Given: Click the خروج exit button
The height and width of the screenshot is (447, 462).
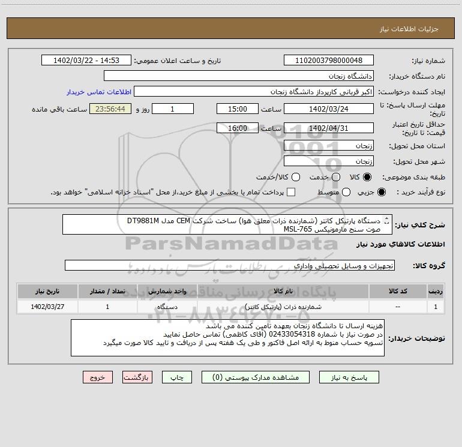Looking at the screenshot, I should (x=98, y=377).
